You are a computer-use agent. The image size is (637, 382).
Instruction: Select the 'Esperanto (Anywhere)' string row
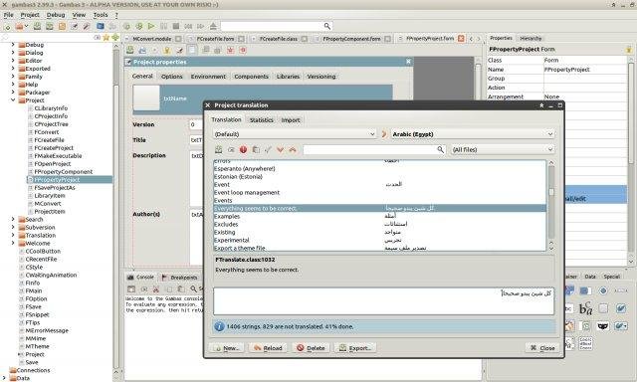[x=379, y=168]
